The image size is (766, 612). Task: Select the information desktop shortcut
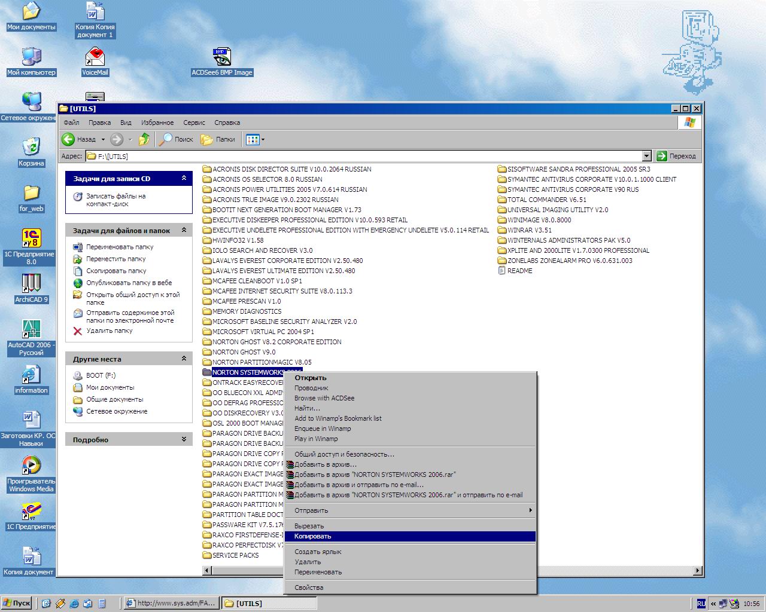coord(31,380)
